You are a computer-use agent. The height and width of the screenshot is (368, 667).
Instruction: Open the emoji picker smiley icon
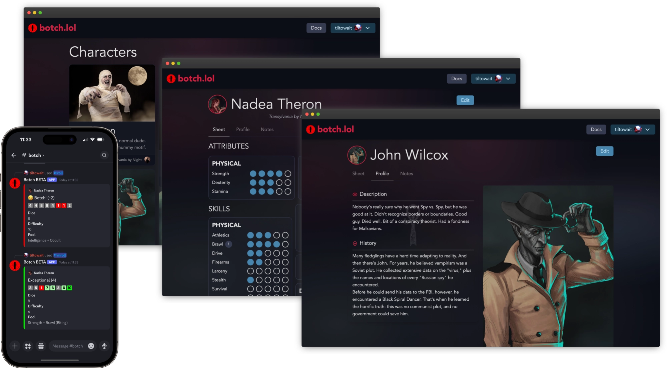coord(91,346)
